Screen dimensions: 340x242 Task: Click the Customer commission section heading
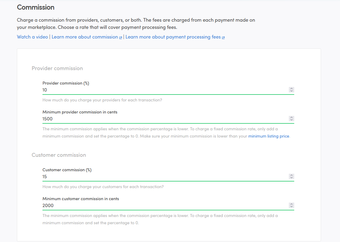click(59, 155)
